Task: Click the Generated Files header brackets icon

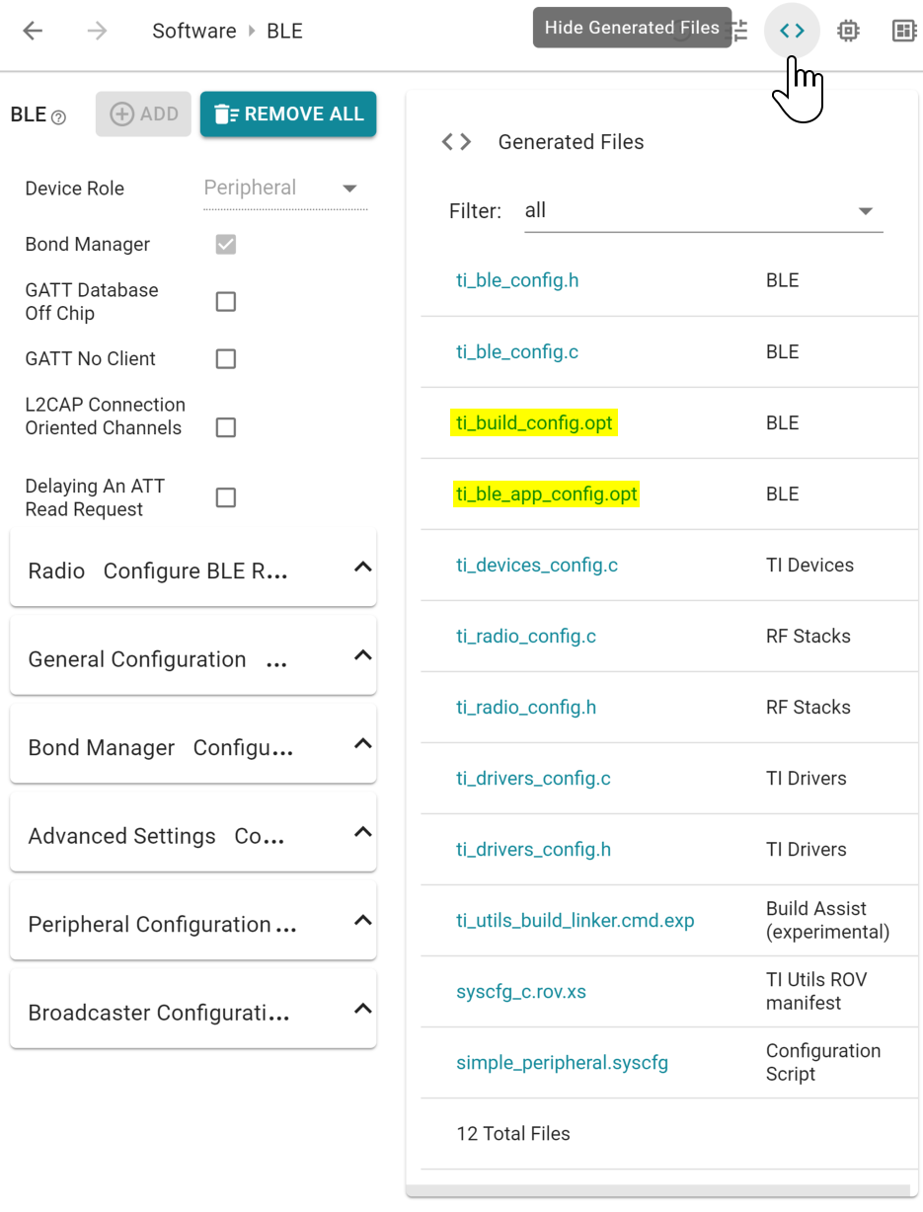Action: coord(456,142)
